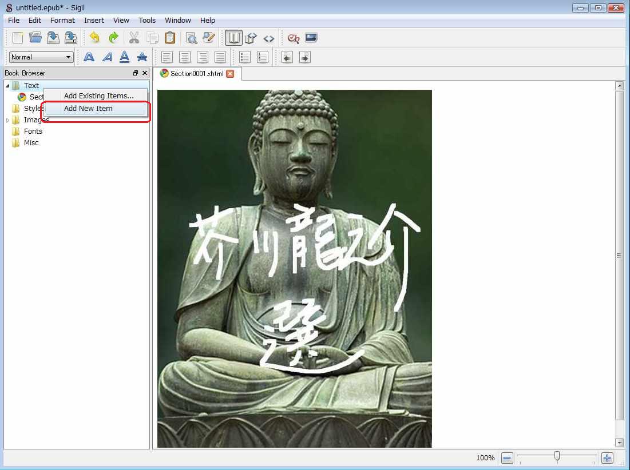Viewport: 630px width, 470px height.
Task: Close the Section0001.xhtml tab
Action: [x=230, y=74]
